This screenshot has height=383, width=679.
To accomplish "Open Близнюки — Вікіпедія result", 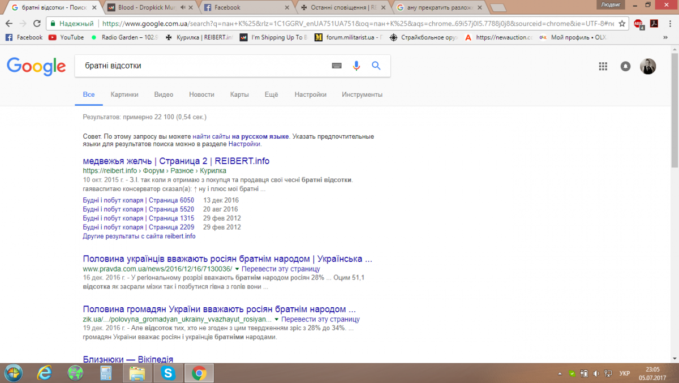I will click(128, 359).
